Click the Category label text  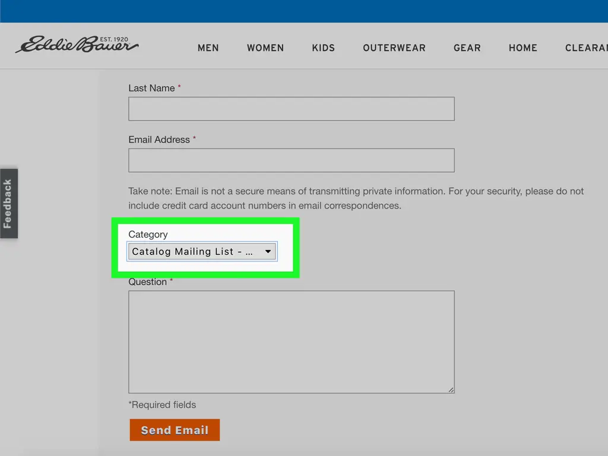click(148, 235)
